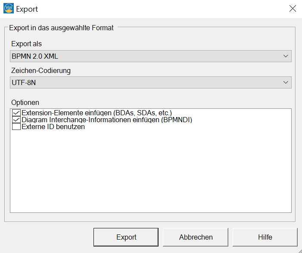Enable the Externe ID benutzen checkbox

(x=16, y=127)
